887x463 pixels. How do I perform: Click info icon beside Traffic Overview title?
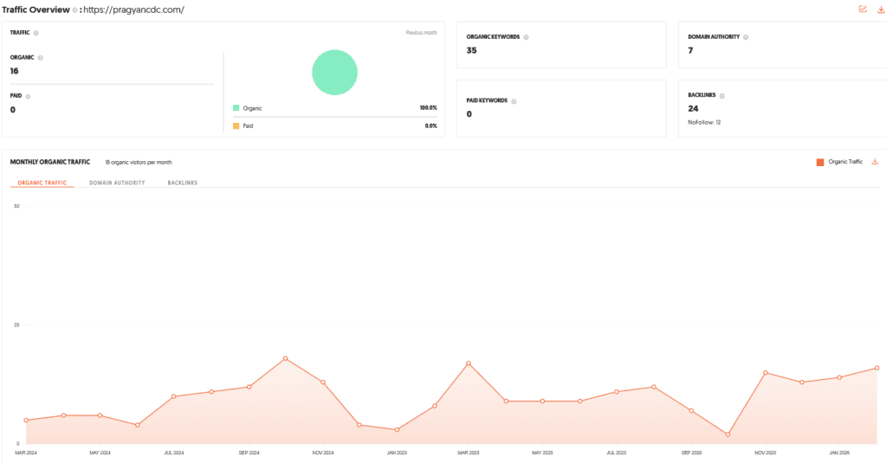click(x=74, y=10)
